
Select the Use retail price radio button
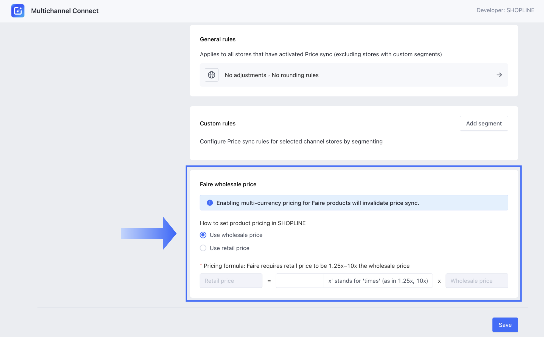[x=203, y=248]
